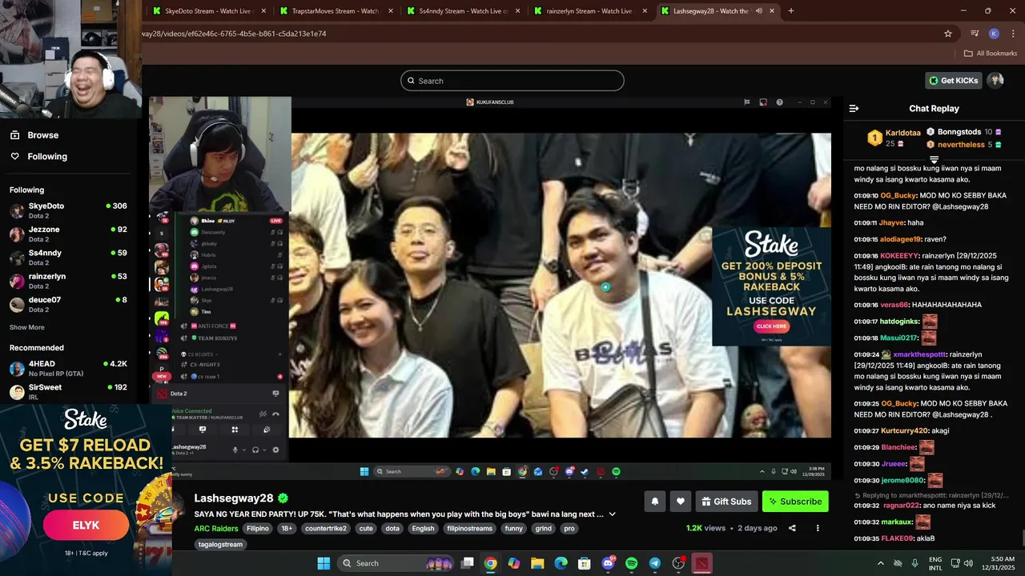Open Microsoft Edge from the taskbar

tap(561, 563)
